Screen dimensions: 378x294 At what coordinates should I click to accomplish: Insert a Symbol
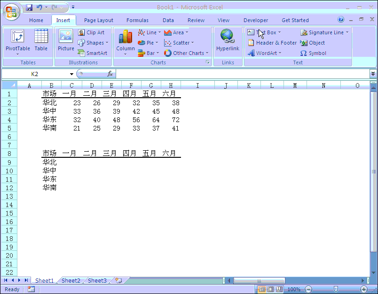coord(313,53)
